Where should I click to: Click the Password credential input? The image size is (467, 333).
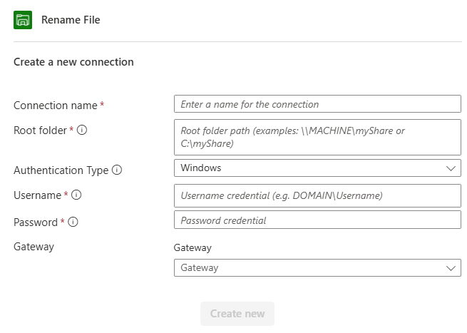coord(317,220)
